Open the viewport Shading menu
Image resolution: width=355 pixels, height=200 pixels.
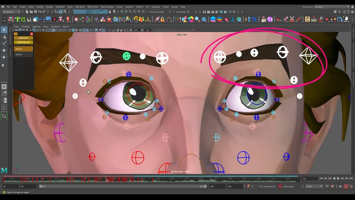26,27
